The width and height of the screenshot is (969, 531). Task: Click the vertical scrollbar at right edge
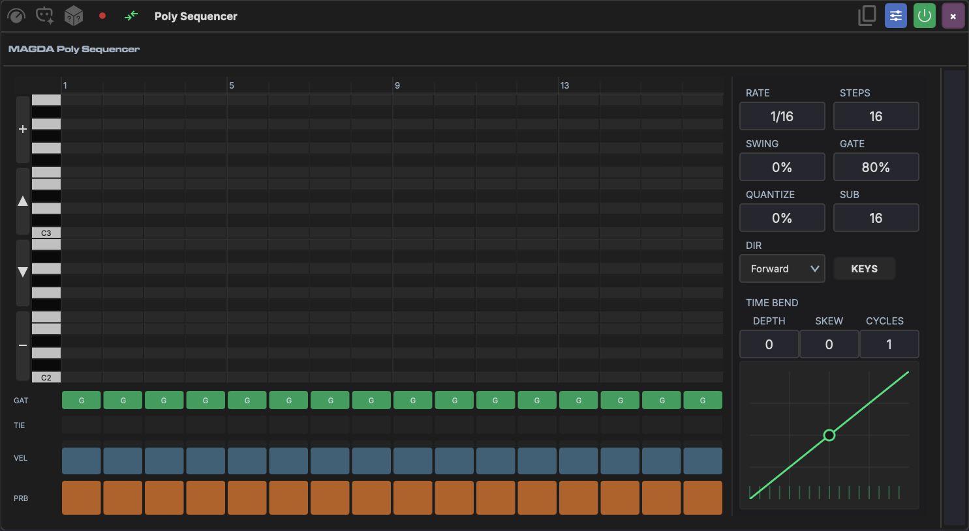pos(955,297)
